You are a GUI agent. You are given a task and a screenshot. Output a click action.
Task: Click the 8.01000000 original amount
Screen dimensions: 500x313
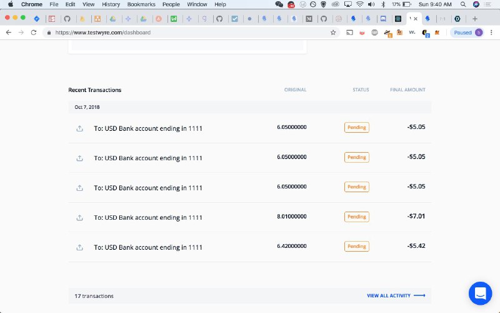coord(292,216)
